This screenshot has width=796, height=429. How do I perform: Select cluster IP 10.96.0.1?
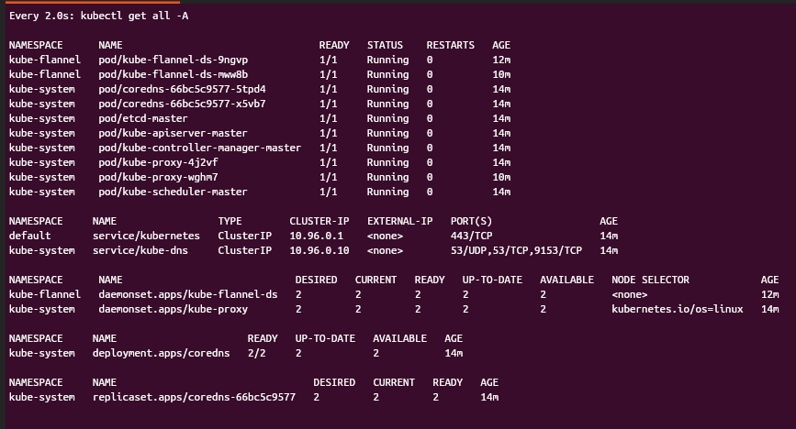[316, 236]
